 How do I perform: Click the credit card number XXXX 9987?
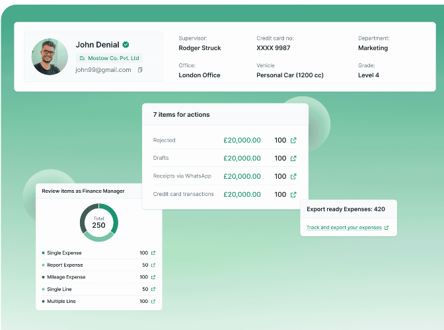pos(274,48)
